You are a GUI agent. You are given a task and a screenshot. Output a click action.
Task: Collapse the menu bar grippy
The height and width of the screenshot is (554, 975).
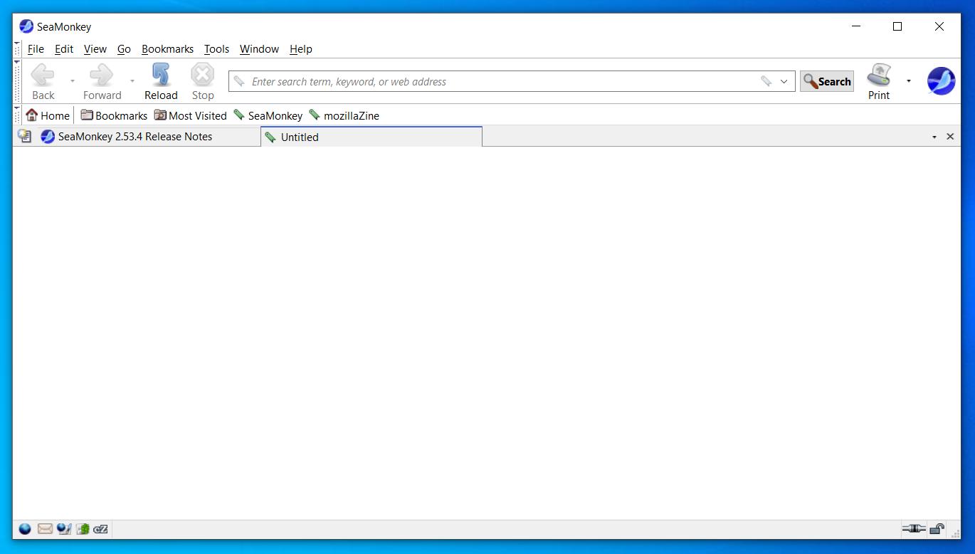(x=17, y=48)
